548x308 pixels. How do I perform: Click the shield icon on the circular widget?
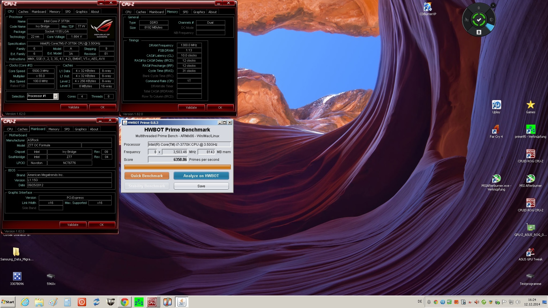click(x=491, y=20)
